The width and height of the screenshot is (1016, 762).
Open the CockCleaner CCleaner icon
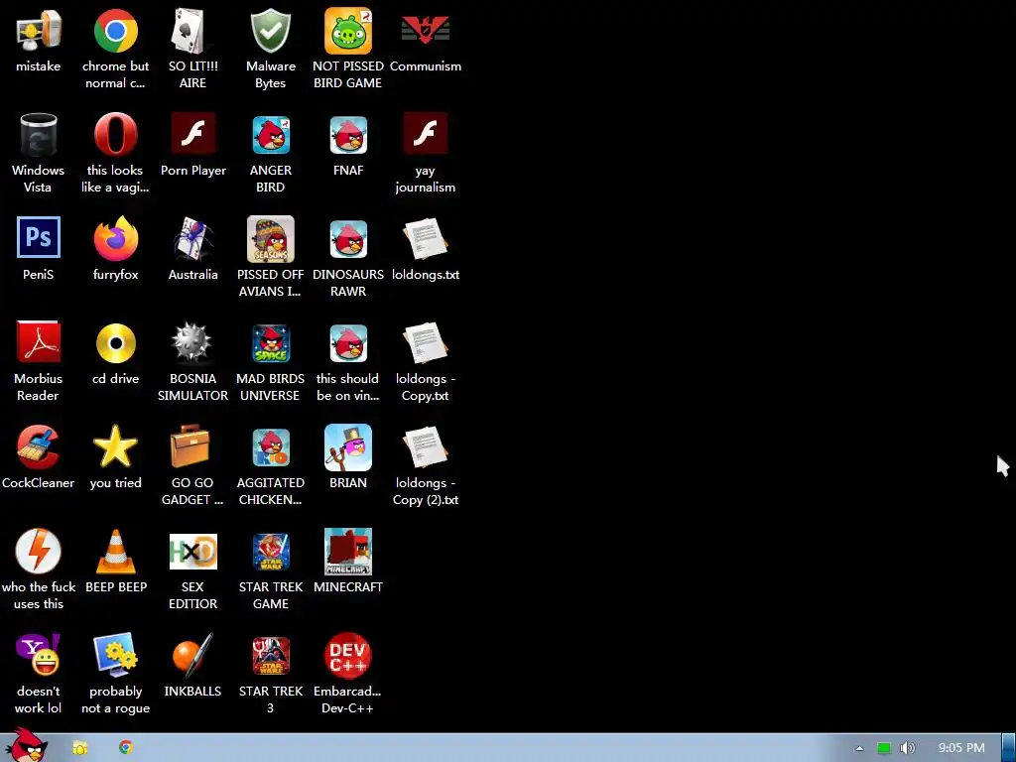39,447
